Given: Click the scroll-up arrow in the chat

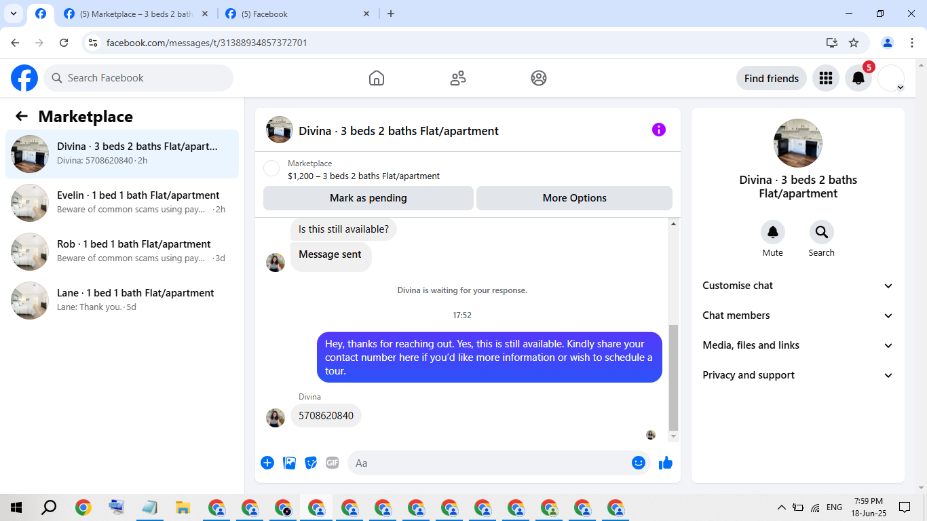Looking at the screenshot, I should coord(673,224).
